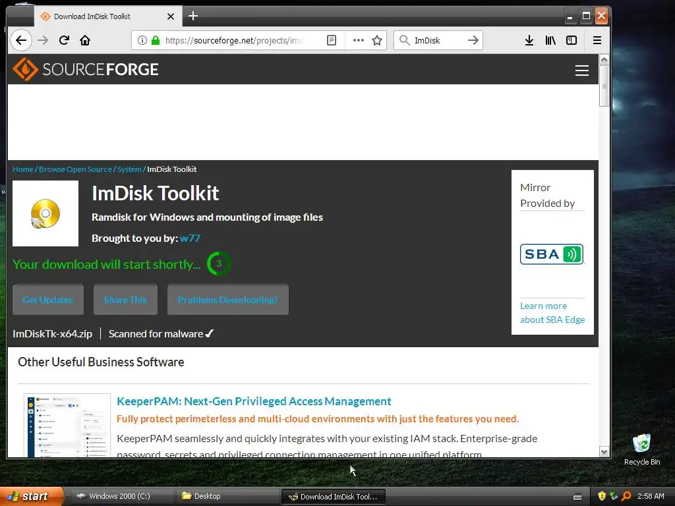The image size is (675, 506).
Task: Open the library bookshelf icon
Action: coord(550,40)
